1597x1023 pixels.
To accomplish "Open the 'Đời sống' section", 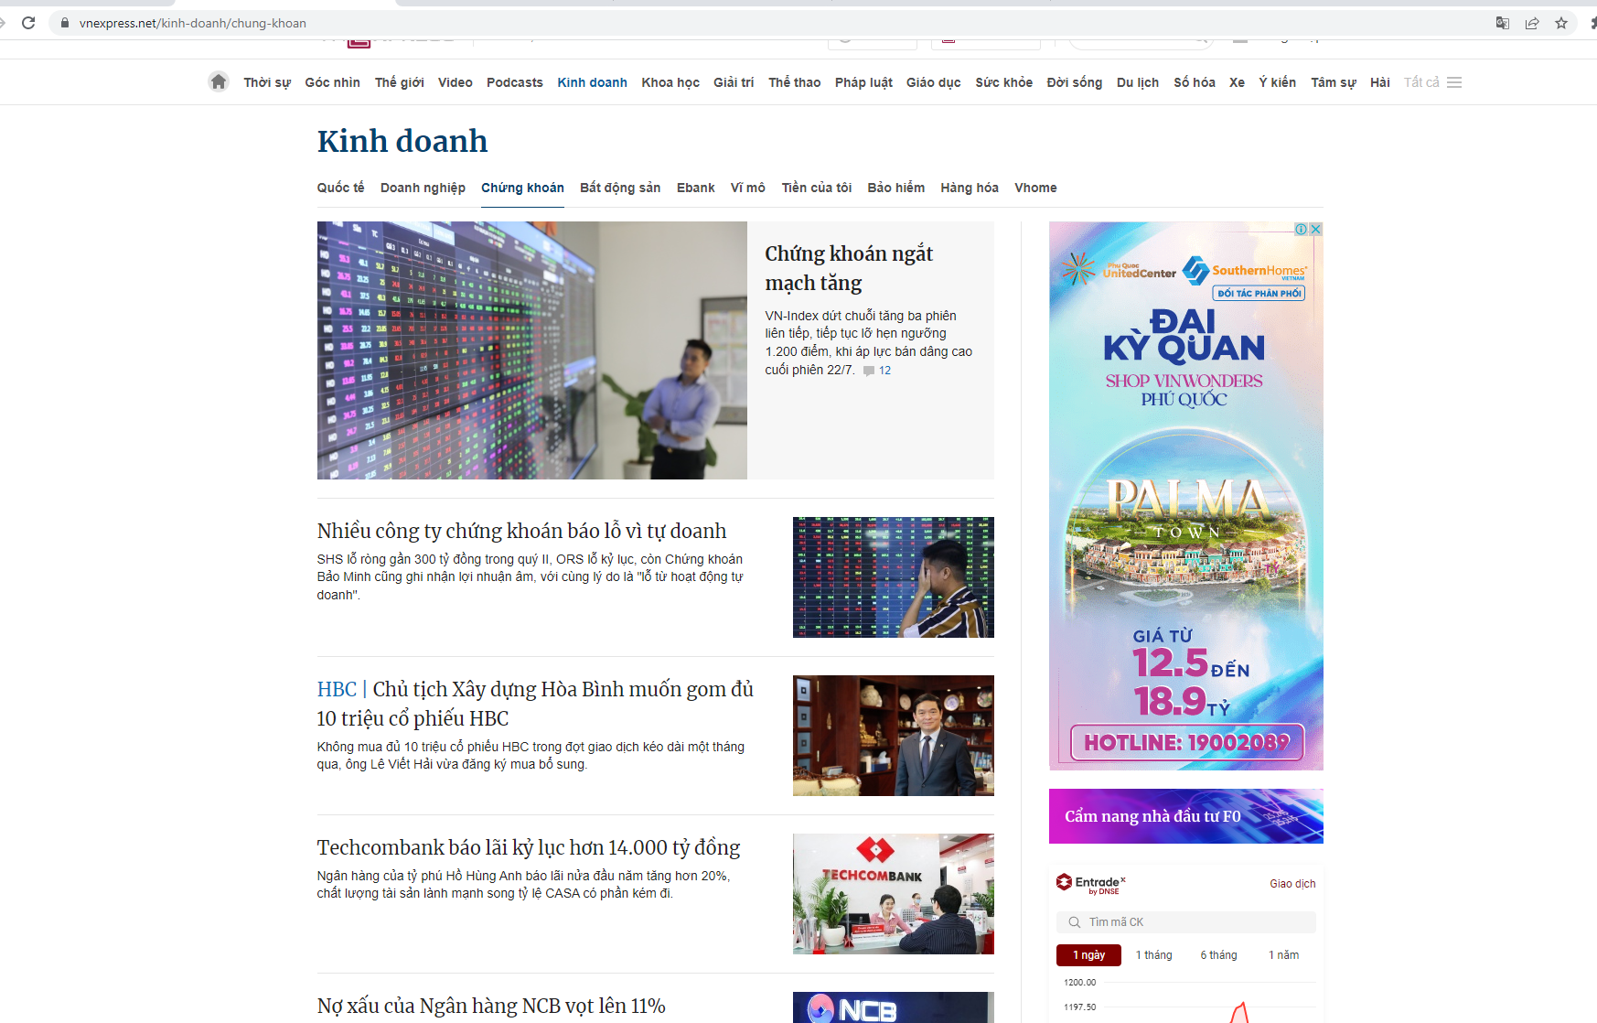I will click(1075, 82).
